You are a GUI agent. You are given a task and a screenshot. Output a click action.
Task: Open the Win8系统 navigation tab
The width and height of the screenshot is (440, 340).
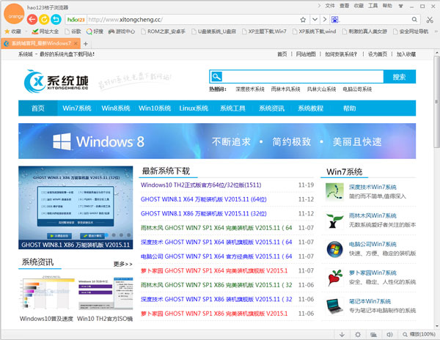pyautogui.click(x=116, y=108)
